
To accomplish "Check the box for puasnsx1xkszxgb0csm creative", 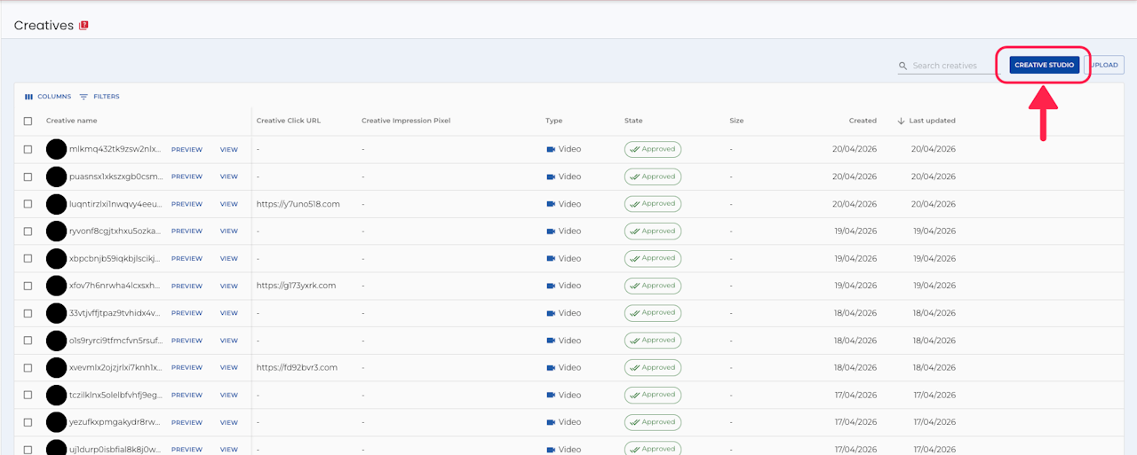I will point(28,177).
